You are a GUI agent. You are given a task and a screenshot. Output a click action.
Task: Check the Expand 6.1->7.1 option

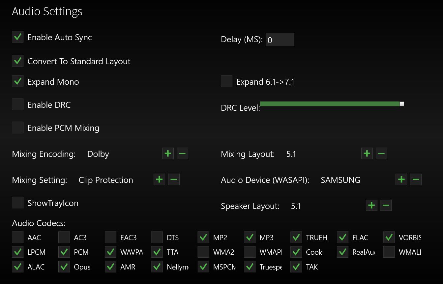(226, 81)
